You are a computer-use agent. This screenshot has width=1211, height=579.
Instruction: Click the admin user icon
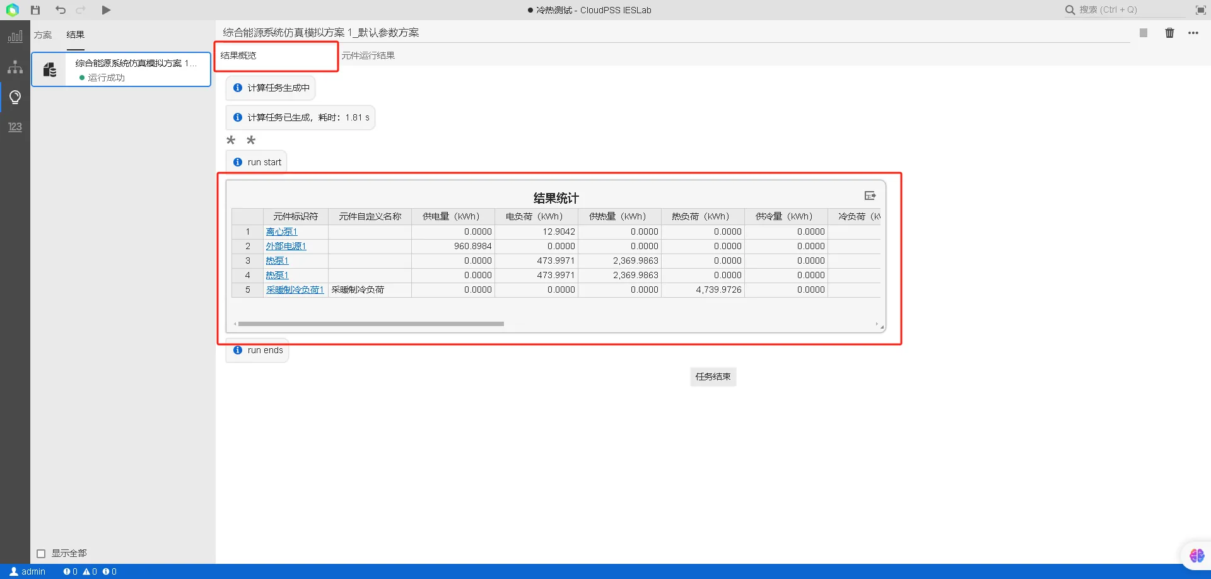point(14,571)
